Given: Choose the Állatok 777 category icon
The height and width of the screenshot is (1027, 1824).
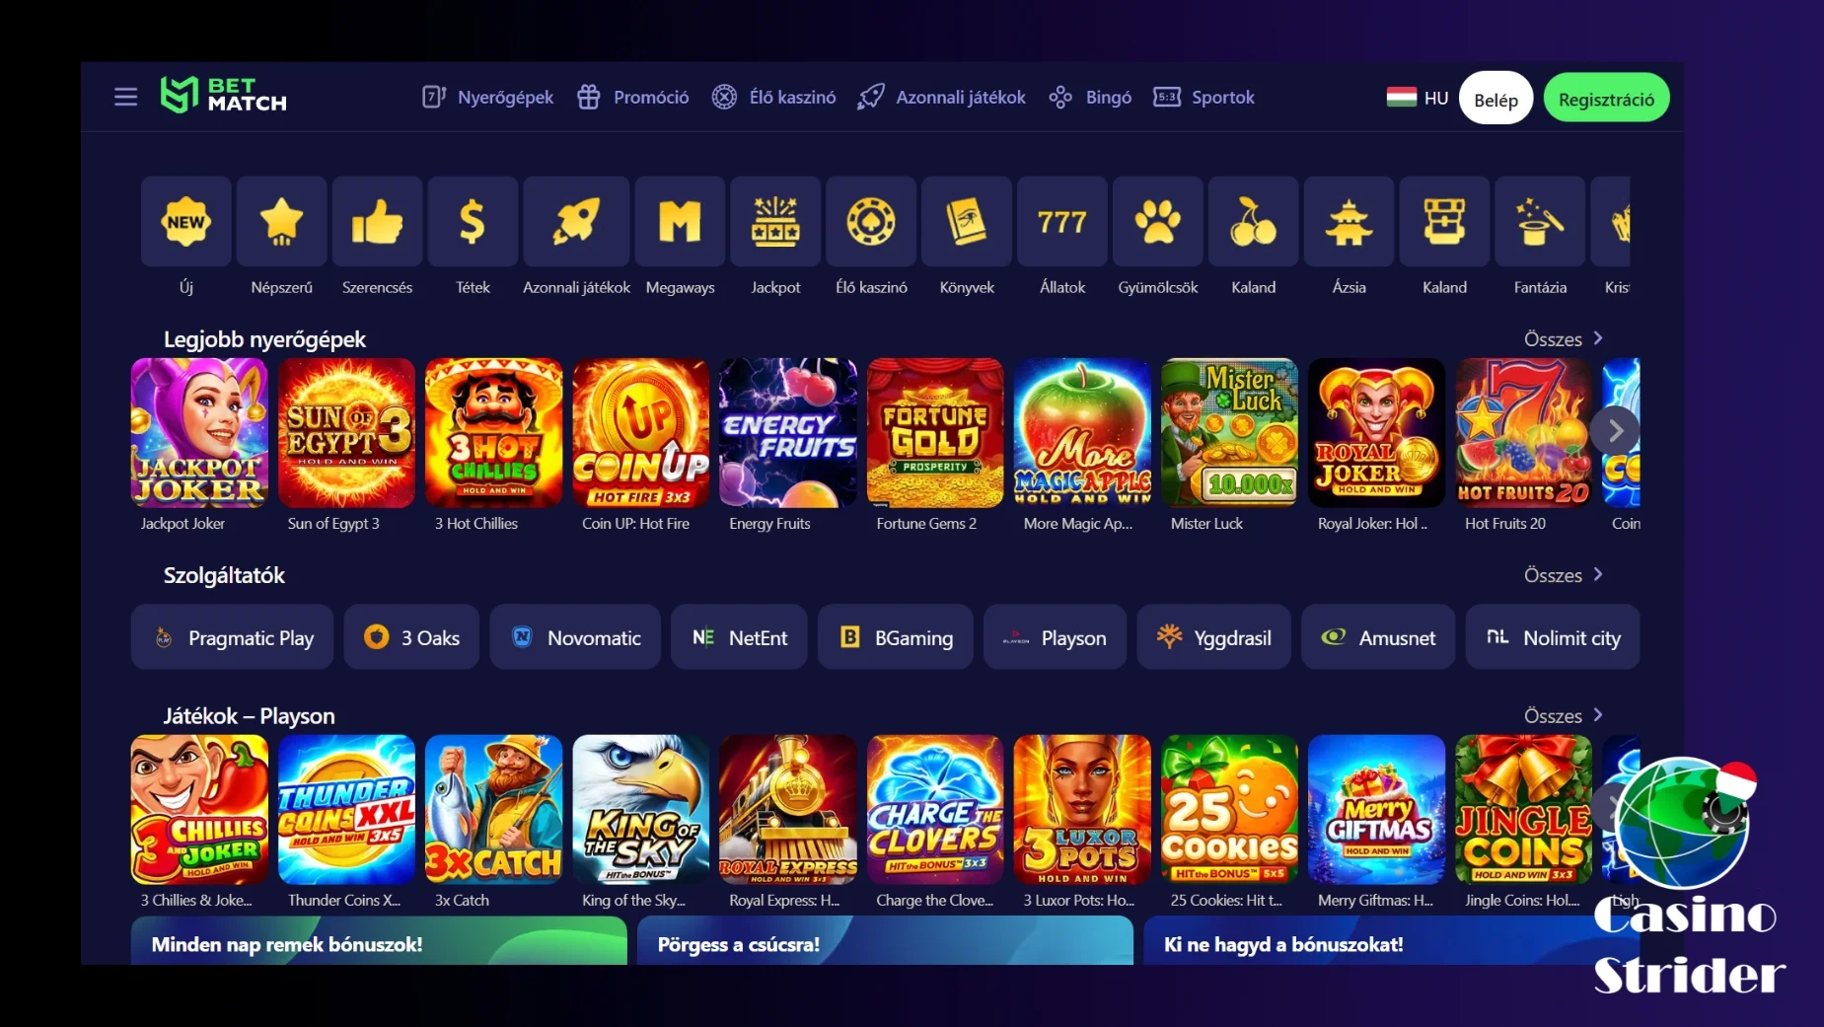Looking at the screenshot, I should pos(1062,222).
